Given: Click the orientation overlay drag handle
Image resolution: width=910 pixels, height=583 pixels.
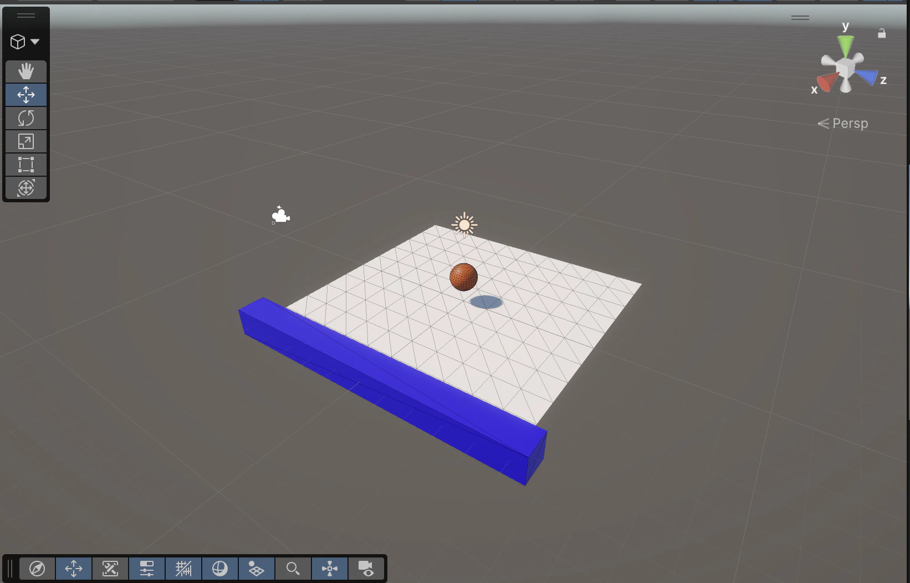Looking at the screenshot, I should pyautogui.click(x=800, y=18).
